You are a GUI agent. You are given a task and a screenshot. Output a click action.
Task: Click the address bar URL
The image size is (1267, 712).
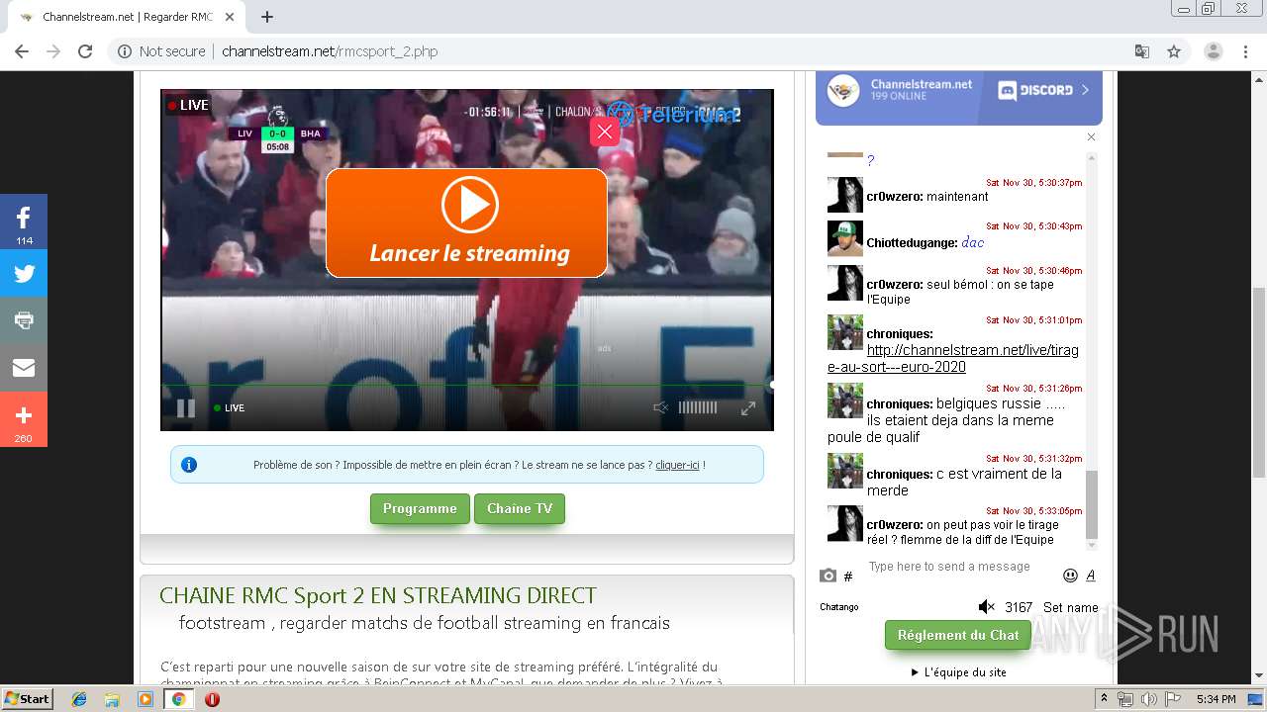(x=330, y=51)
